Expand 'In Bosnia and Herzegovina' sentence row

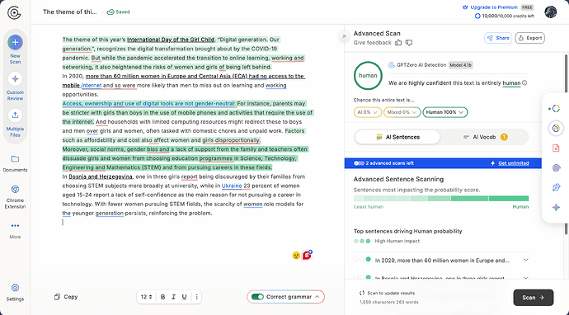526,278
